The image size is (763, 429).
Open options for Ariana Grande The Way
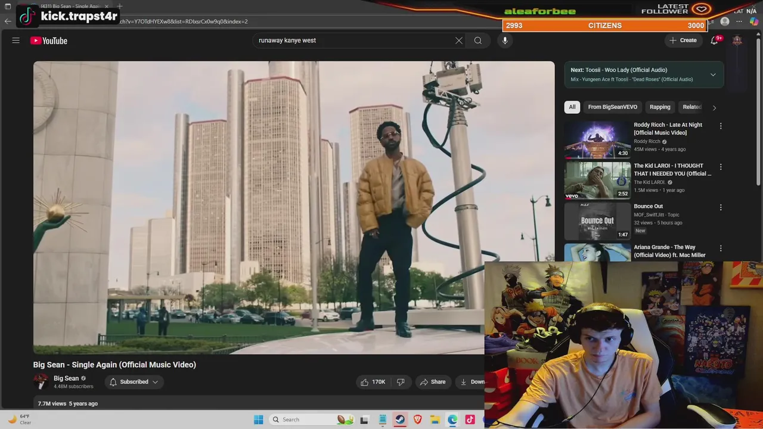[x=721, y=248]
